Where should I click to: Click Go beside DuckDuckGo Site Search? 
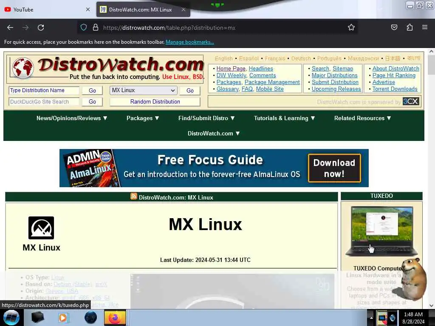tap(92, 102)
